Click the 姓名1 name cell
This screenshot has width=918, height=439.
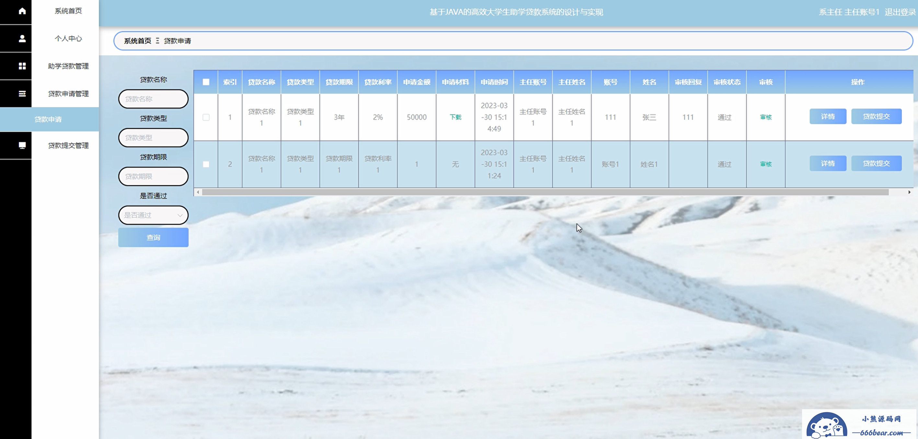tap(649, 164)
